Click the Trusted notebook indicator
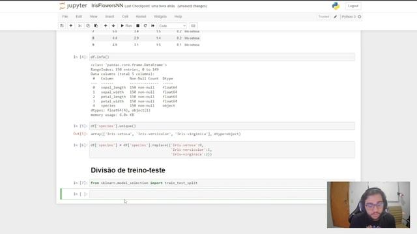Viewport: 417px width, 234px height. click(x=324, y=17)
